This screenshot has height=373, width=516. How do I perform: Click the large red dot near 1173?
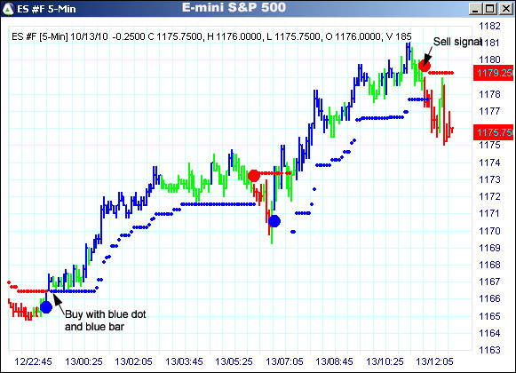254,176
